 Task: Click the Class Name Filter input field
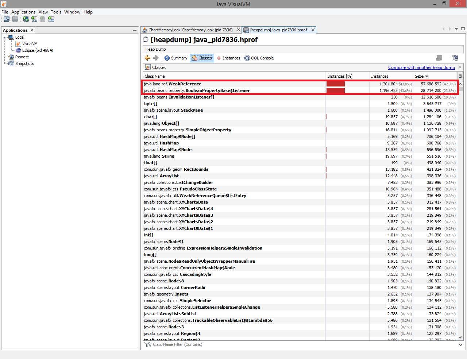tap(292, 344)
